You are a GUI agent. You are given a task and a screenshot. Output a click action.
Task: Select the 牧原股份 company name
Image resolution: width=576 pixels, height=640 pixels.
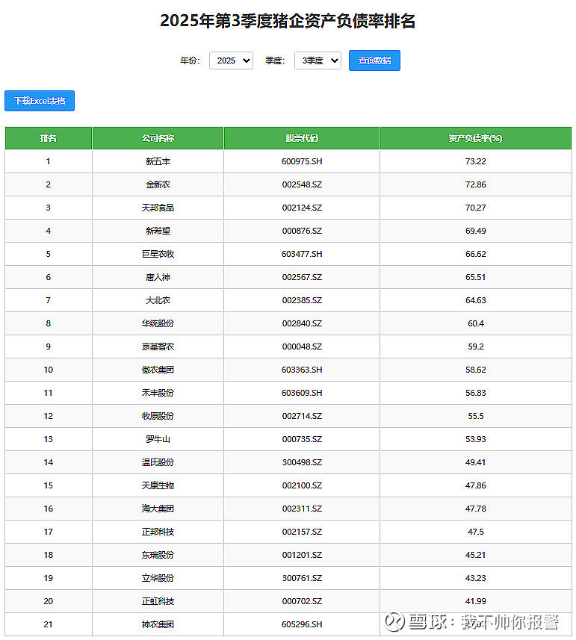(158, 416)
